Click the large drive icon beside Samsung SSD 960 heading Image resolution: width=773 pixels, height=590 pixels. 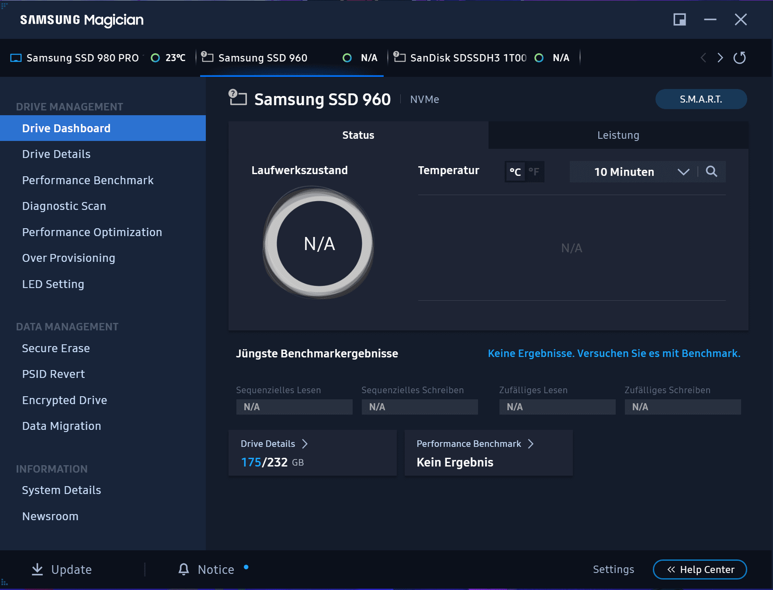[238, 97]
